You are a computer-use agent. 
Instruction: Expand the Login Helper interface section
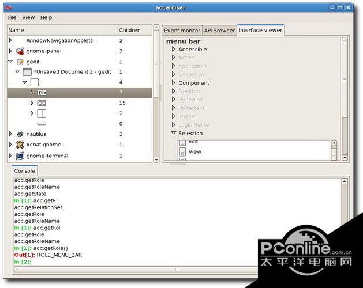(x=173, y=124)
